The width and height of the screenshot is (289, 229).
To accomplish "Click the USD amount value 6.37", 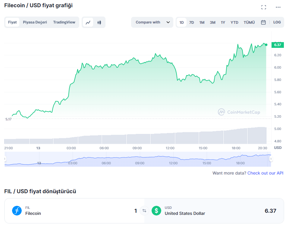I will (x=270, y=211).
